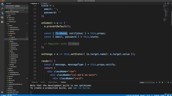Change the UTF-8 encoding setting
This screenshot has width=172, height=96.
tap(148, 95)
